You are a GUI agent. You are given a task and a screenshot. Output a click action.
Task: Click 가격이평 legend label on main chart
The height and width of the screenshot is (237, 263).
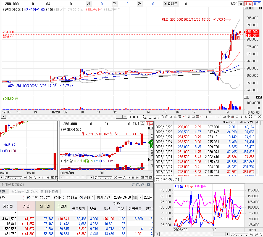click(x=33, y=10)
